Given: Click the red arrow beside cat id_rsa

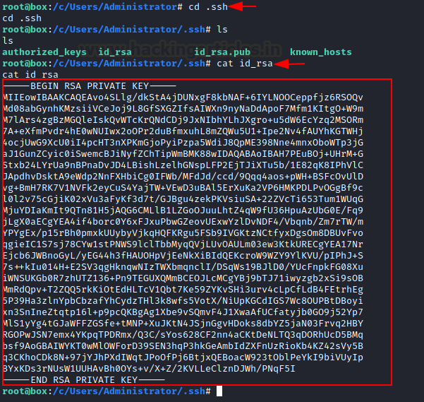Looking at the screenshot, I should 289,64.
